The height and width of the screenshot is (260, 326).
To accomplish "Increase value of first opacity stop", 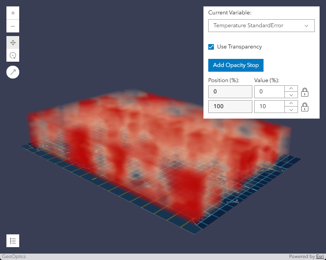I will click(x=291, y=89).
